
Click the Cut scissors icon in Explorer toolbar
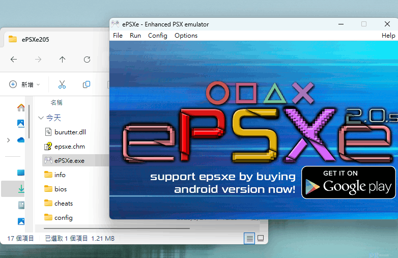(62, 84)
